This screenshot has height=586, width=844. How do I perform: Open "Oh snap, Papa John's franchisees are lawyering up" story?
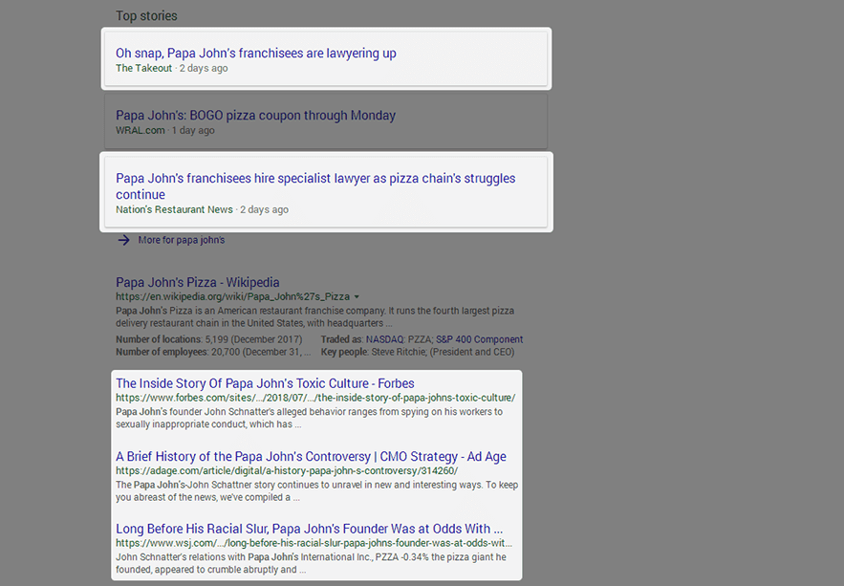[255, 54]
